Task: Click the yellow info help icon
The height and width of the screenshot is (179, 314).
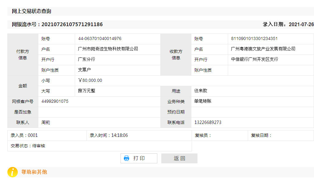Action: tap(13, 172)
